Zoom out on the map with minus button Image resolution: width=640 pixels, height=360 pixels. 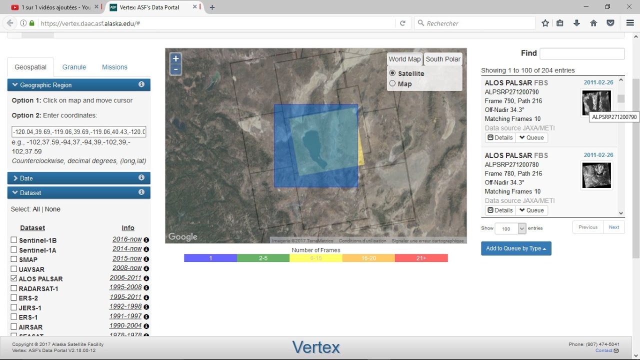(175, 69)
